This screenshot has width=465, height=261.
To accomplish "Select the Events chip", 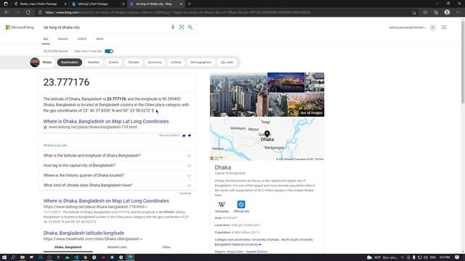I will point(113,62).
